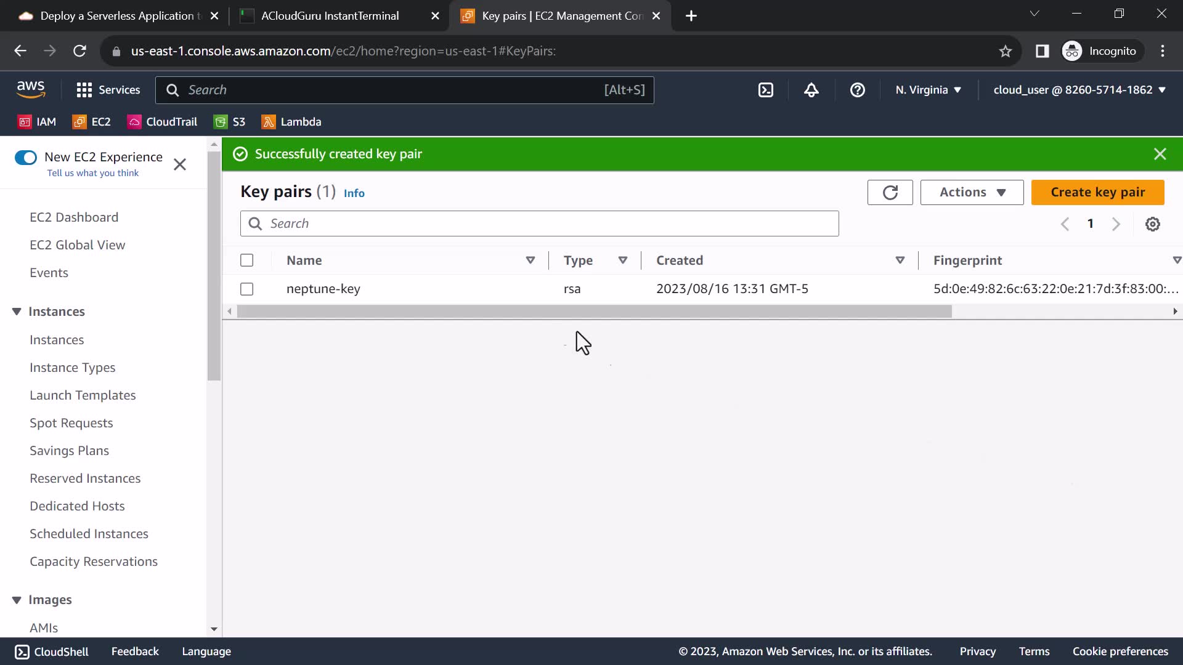Click the Create key pair button
Viewport: 1183px width, 665px height.
[1097, 192]
